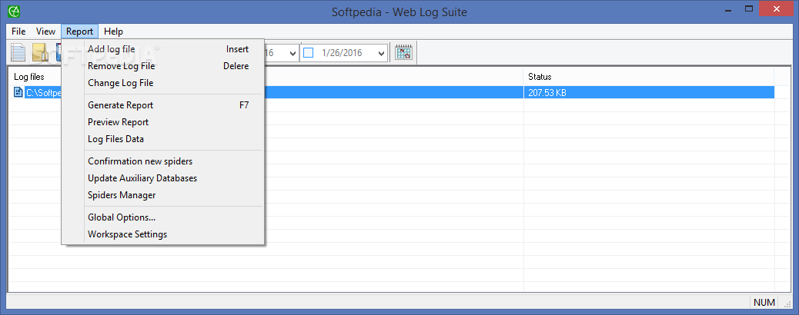Click the new document toolbar icon
Screen dimensions: 799x315
point(18,52)
